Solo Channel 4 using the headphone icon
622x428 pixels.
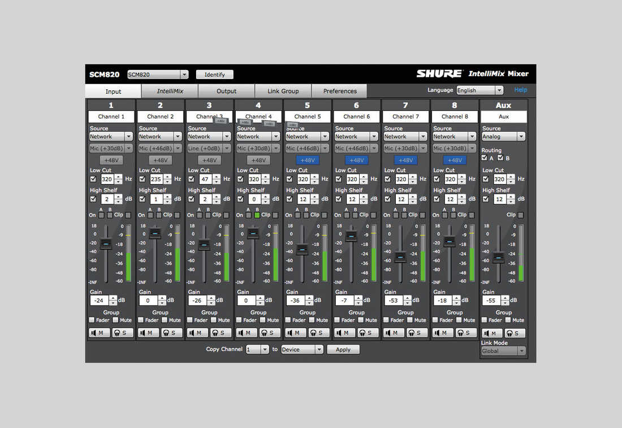click(270, 333)
